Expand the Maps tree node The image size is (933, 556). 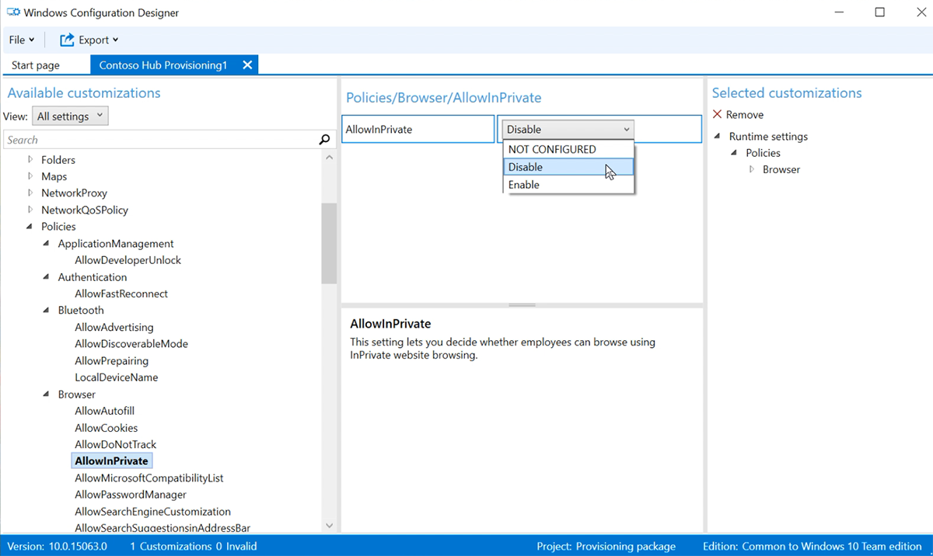click(30, 176)
